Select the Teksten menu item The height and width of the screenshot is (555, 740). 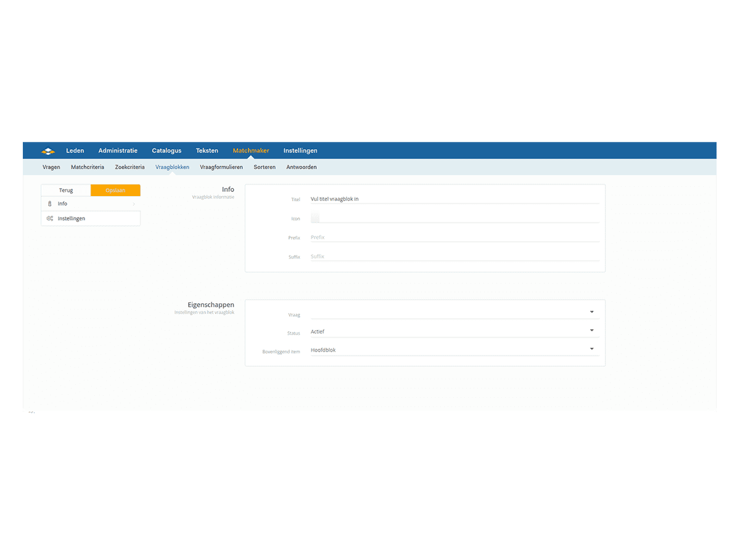click(207, 150)
